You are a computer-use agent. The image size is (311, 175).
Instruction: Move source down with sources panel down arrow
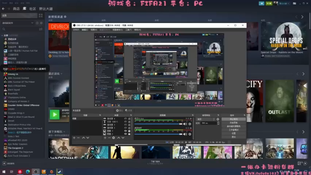[x=123, y=138]
